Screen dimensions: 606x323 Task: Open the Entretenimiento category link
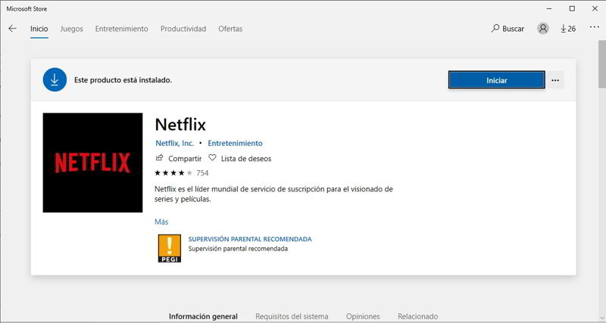(235, 143)
